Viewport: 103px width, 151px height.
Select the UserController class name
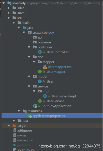click(x=58, y=52)
